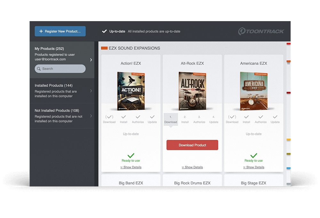
Task: Expand Show Details for Americana EZX
Action: pyautogui.click(x=254, y=167)
